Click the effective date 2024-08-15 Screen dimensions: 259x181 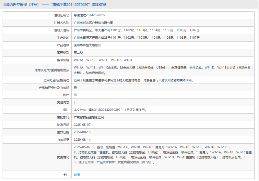pos(82,132)
